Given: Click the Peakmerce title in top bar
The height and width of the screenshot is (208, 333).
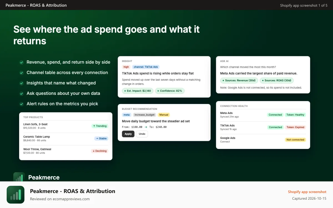Looking at the screenshot, I should coord(36,5).
